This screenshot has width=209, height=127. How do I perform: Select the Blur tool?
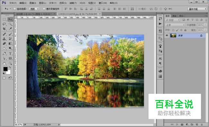pos(4,48)
